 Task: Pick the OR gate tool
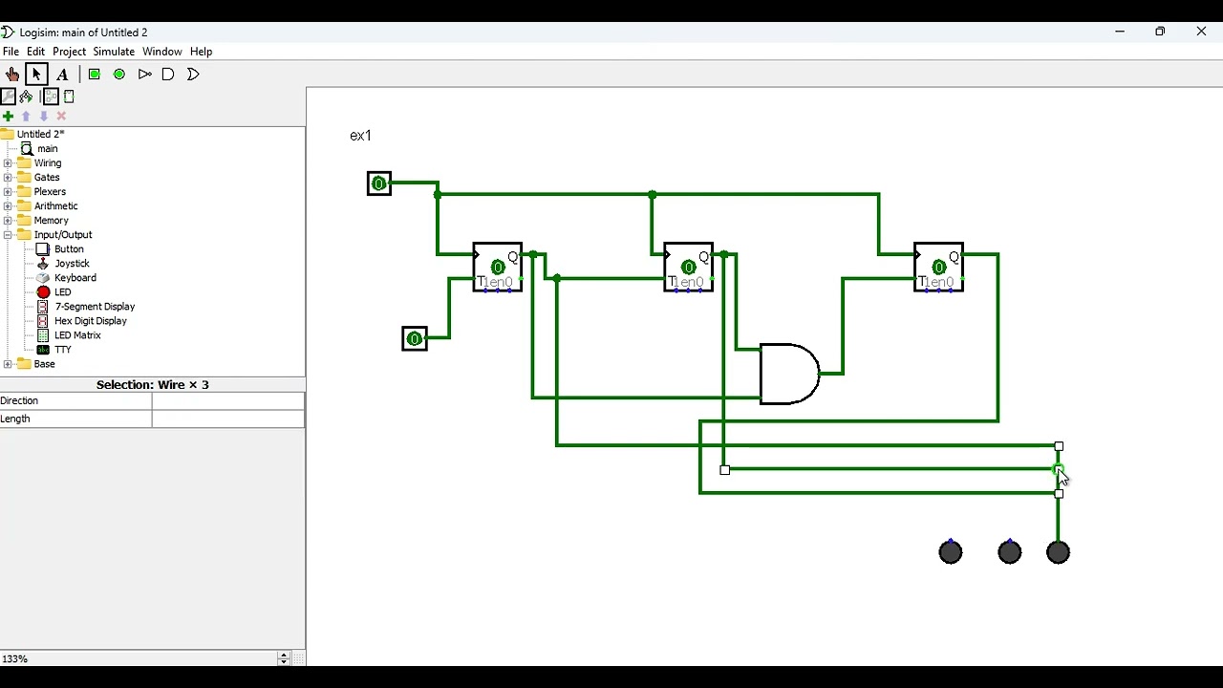click(x=193, y=75)
